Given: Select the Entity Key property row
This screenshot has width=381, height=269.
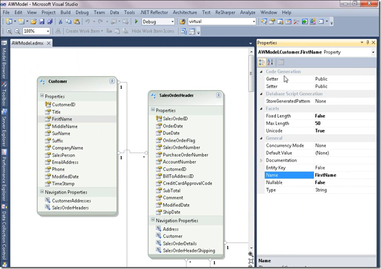Looking at the screenshot, I should tap(320, 168).
